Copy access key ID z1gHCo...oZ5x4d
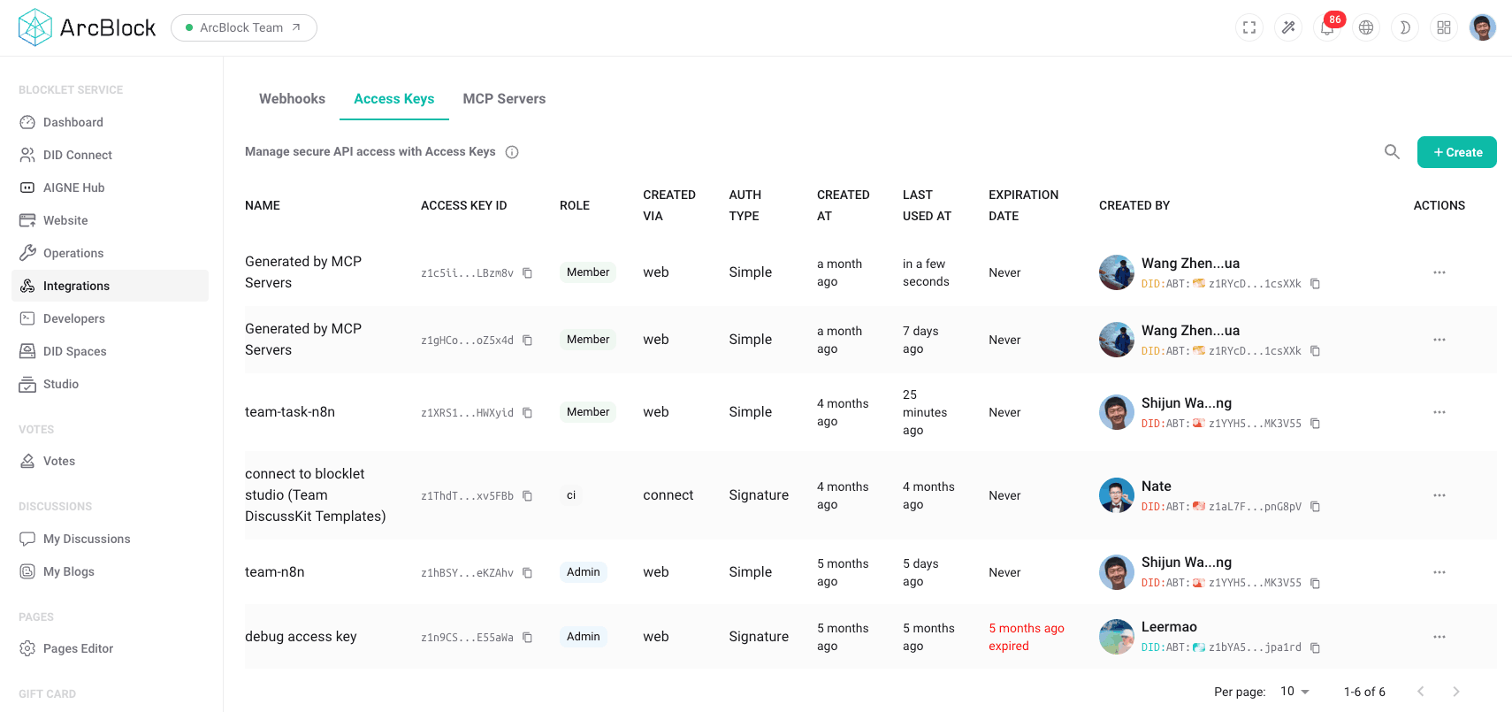 point(527,341)
